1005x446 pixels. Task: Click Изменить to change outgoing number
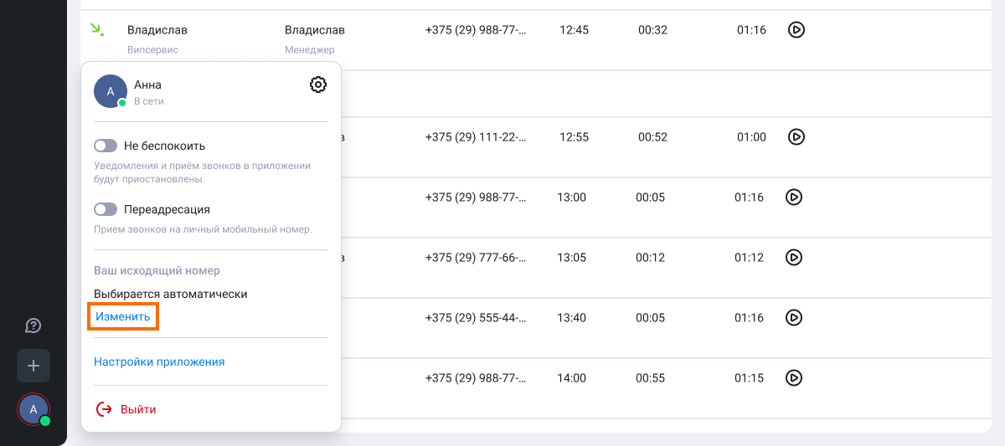(x=123, y=317)
